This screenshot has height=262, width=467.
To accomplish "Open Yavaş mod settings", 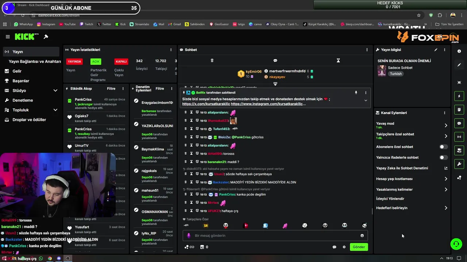I will [412, 125].
